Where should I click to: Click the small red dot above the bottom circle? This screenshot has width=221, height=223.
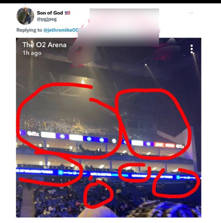pos(91,178)
